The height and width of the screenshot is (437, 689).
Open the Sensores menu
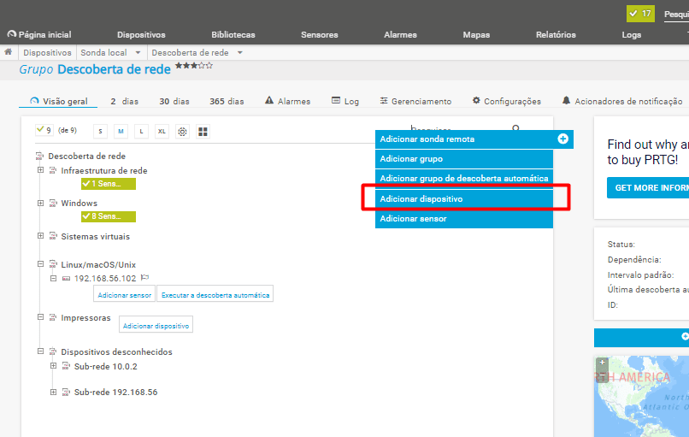320,35
